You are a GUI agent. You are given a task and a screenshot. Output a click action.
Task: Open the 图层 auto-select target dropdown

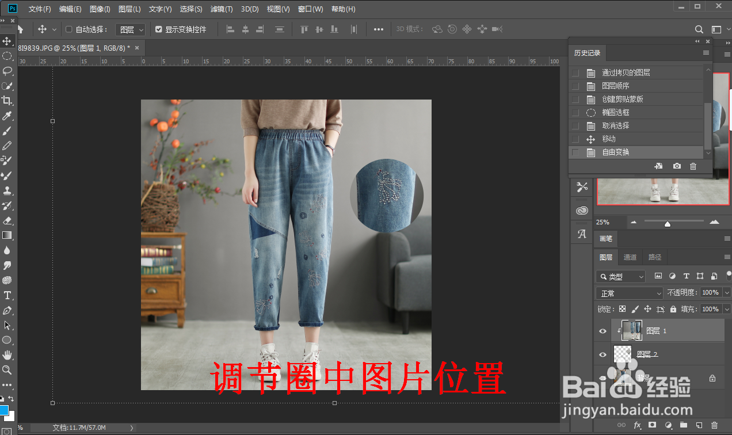point(130,29)
